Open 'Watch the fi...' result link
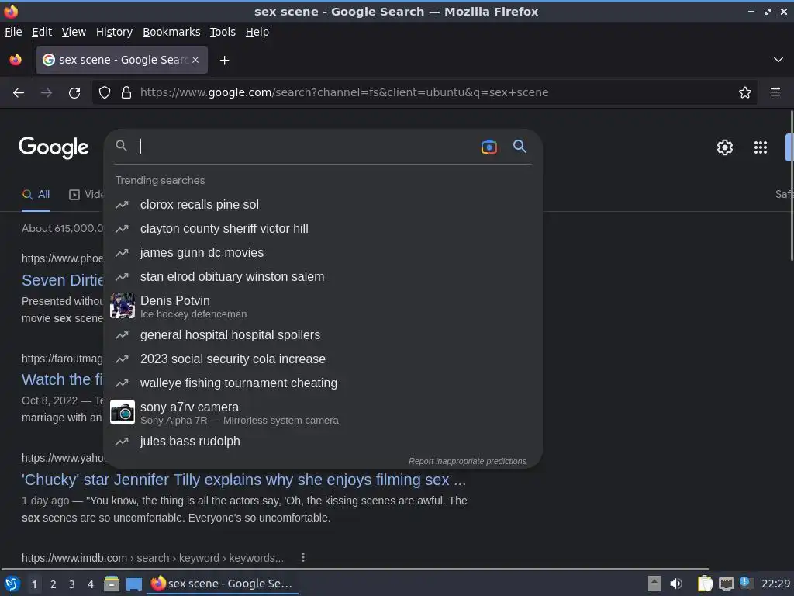Image resolution: width=794 pixels, height=596 pixels. tap(62, 379)
